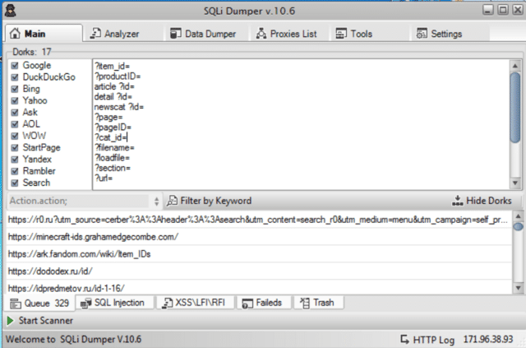
Task: Click the URL list scroll-up arrow
Action: [x=518, y=216]
